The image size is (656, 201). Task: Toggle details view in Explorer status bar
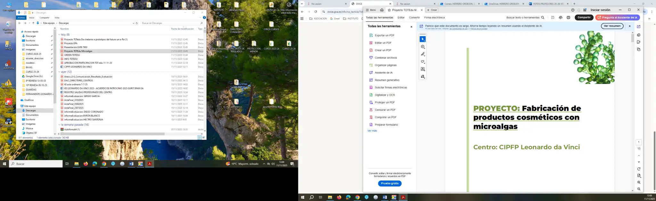click(x=199, y=138)
